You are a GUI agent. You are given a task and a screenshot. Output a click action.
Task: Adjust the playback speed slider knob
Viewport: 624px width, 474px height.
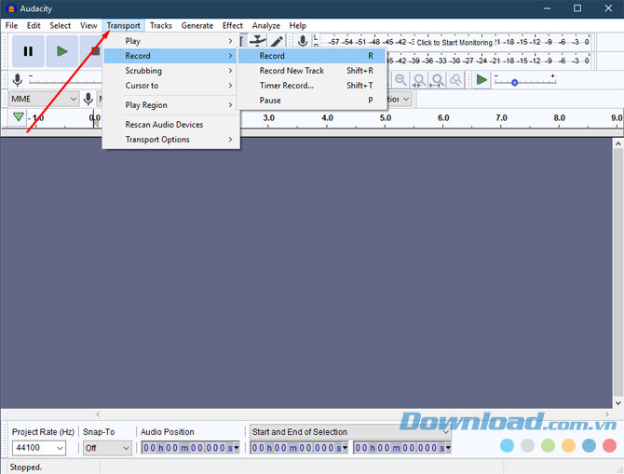click(x=514, y=82)
